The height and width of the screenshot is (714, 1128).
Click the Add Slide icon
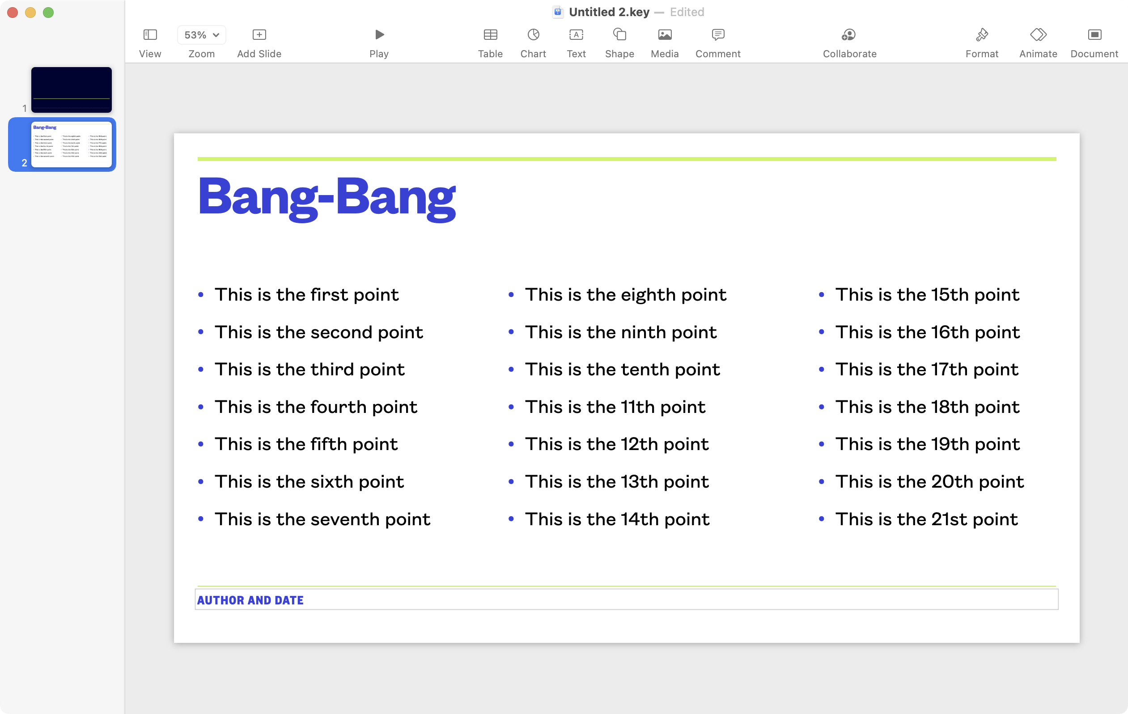click(x=259, y=34)
